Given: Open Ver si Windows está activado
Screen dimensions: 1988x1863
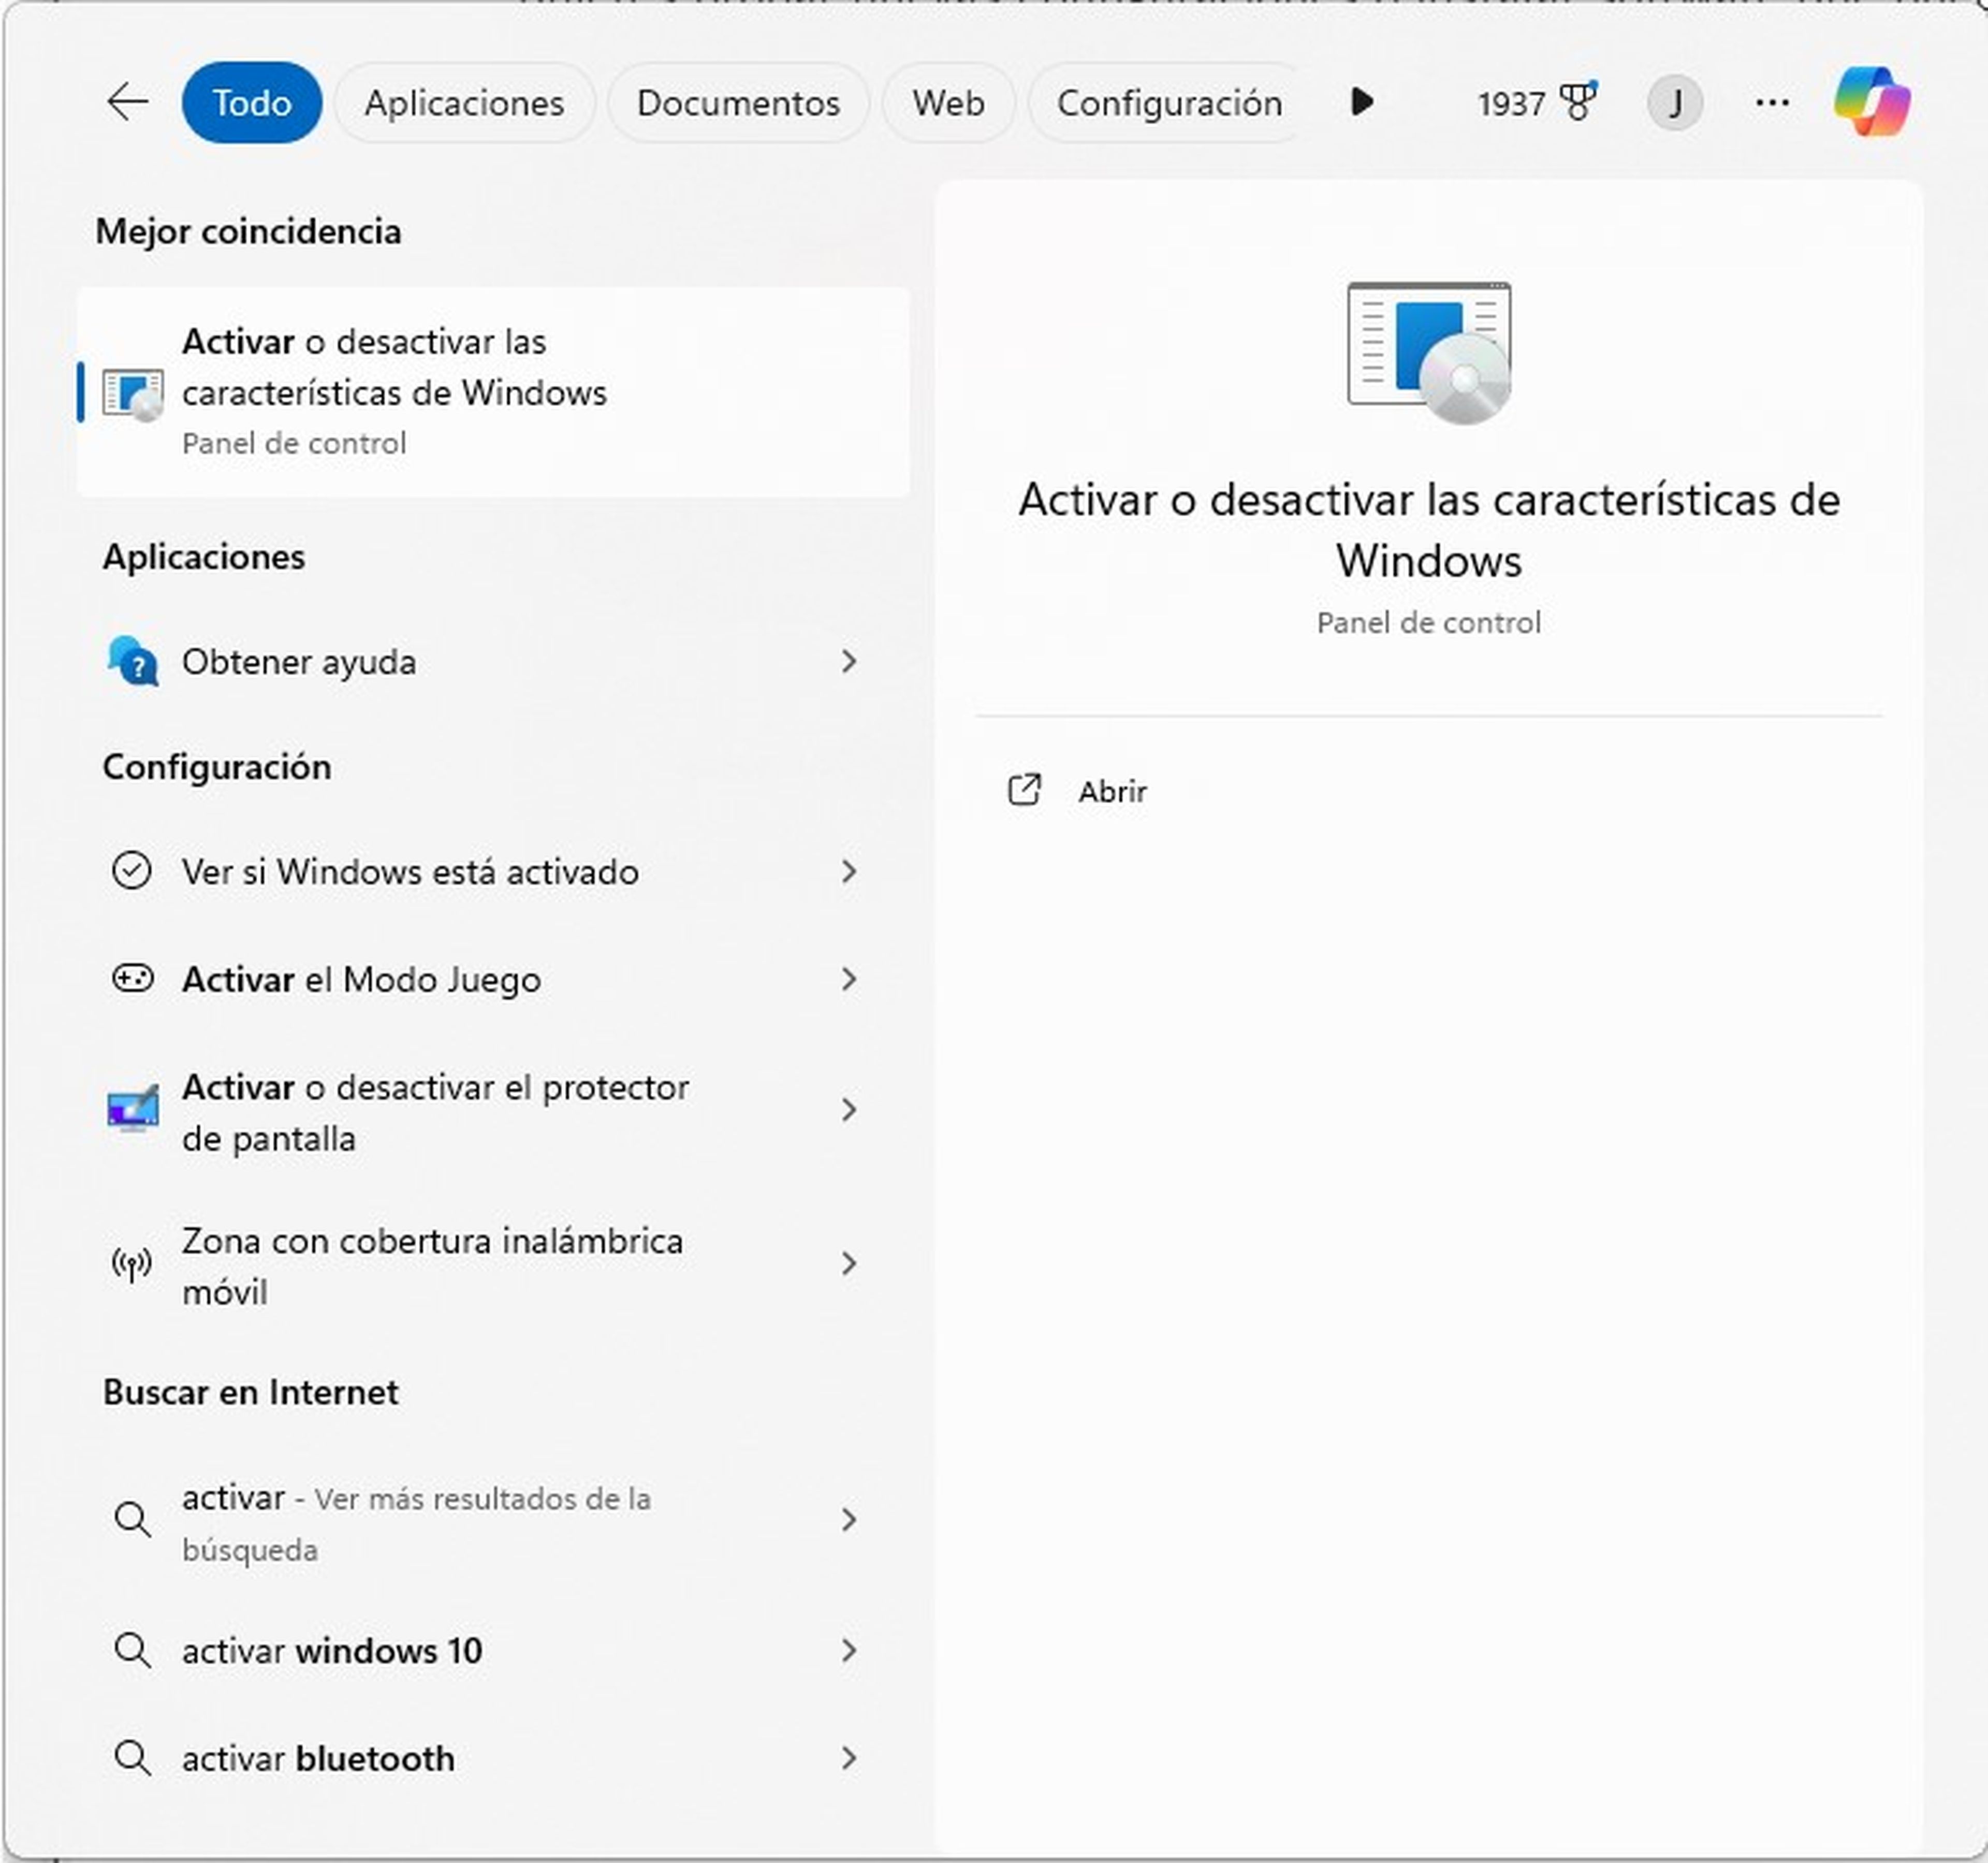Looking at the screenshot, I should tap(410, 871).
